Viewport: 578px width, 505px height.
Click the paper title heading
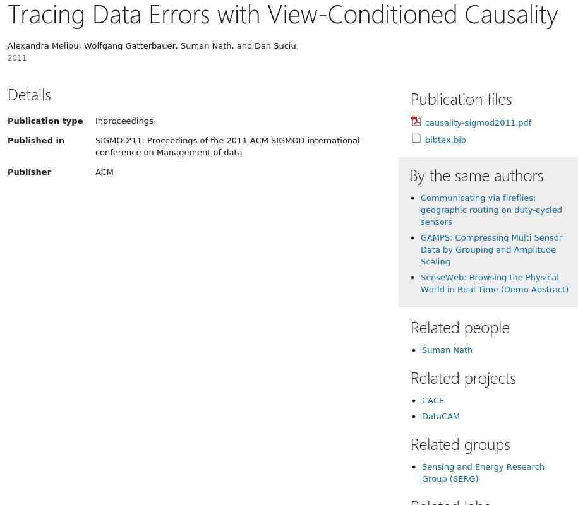click(282, 14)
